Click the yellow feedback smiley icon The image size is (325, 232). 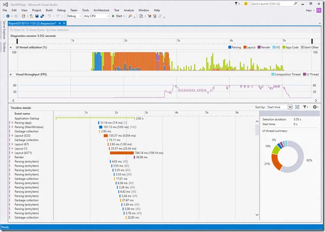pyautogui.click(x=246, y=4)
